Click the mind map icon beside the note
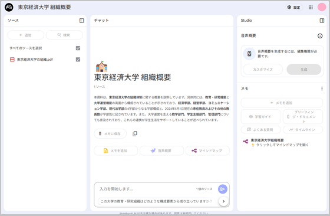330x216 pixels. 245,142
